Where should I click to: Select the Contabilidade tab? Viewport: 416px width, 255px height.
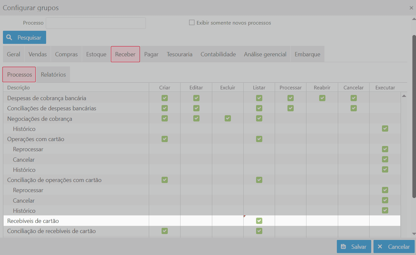pos(218,54)
